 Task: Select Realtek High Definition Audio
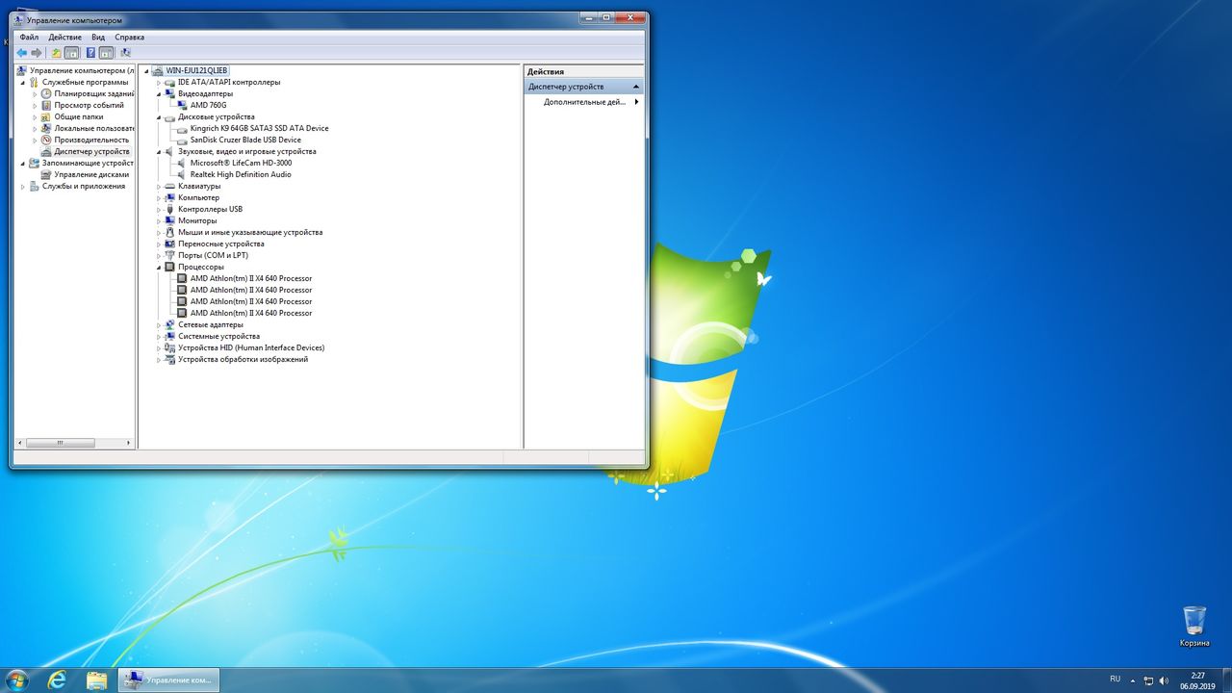[x=241, y=174]
